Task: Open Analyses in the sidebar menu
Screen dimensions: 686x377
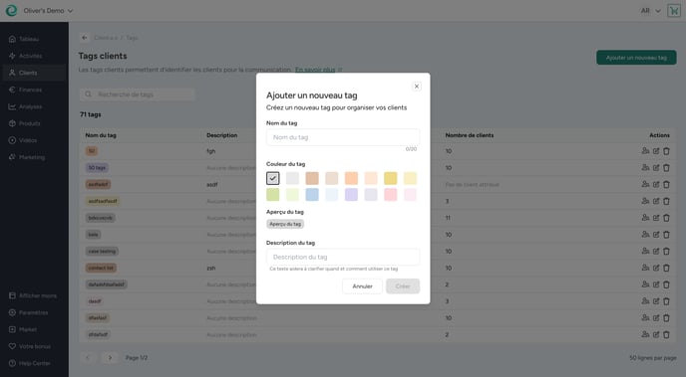Action: point(30,106)
